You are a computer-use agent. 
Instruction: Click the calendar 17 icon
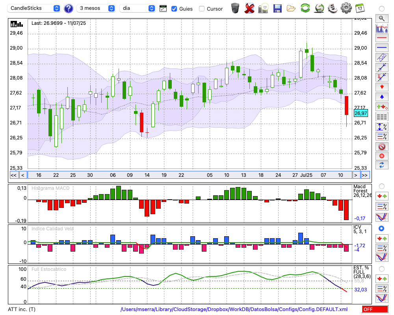click(360, 8)
